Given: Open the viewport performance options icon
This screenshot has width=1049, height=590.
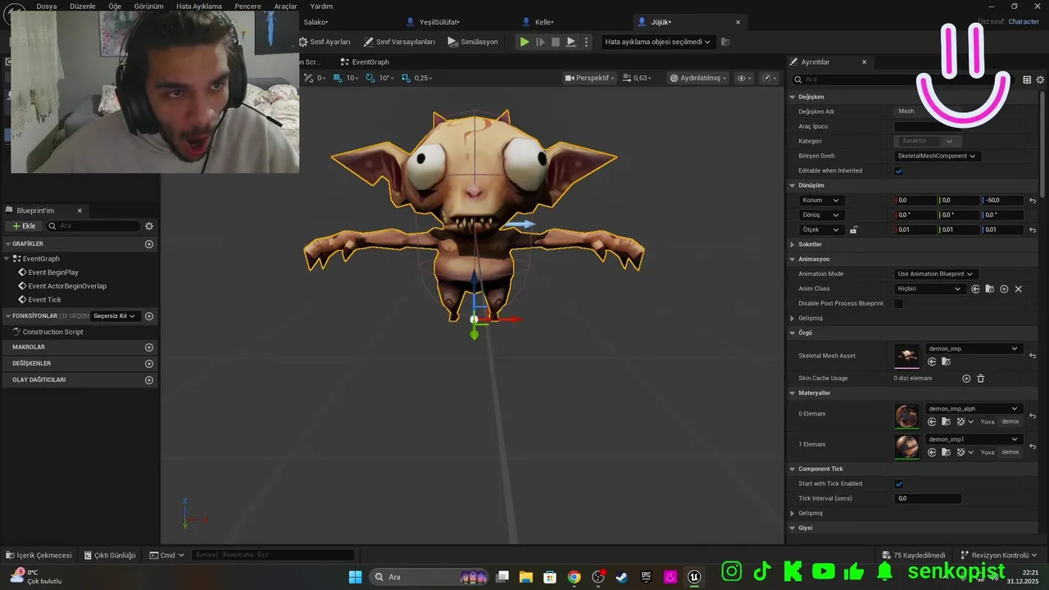Looking at the screenshot, I should click(769, 78).
